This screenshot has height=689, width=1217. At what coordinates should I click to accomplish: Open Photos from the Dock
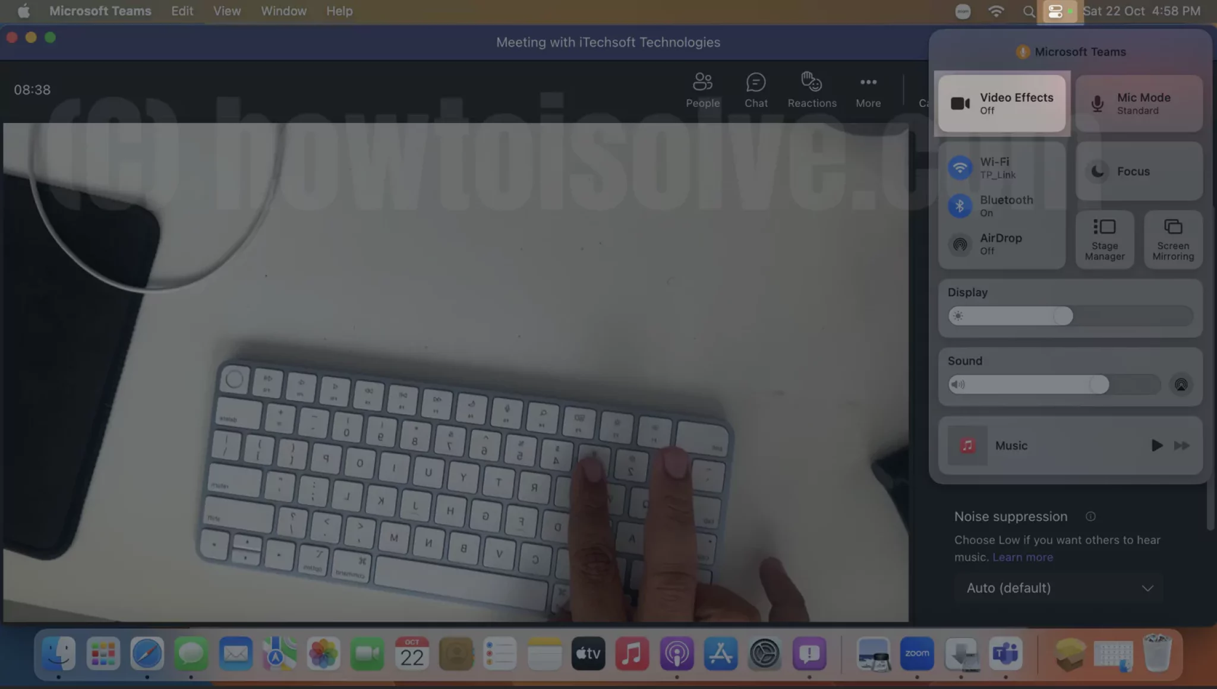pos(323,654)
